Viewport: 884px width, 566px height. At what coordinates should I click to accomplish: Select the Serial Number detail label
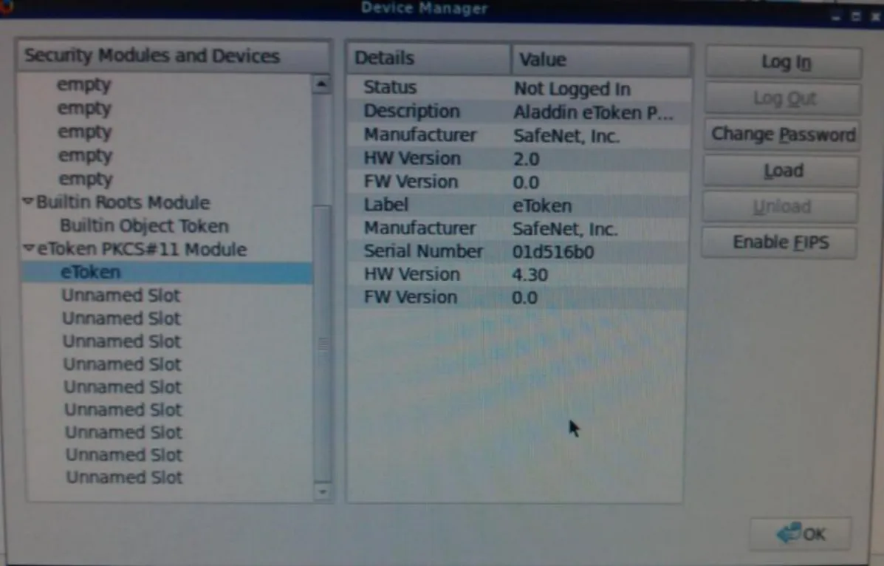click(423, 251)
